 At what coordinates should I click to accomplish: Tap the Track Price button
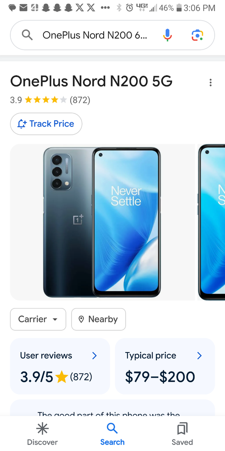pos(46,124)
